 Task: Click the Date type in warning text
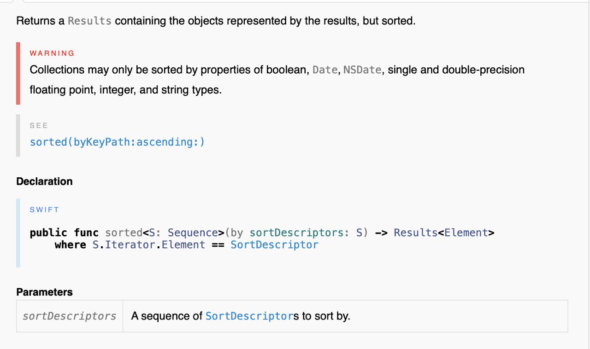(324, 70)
